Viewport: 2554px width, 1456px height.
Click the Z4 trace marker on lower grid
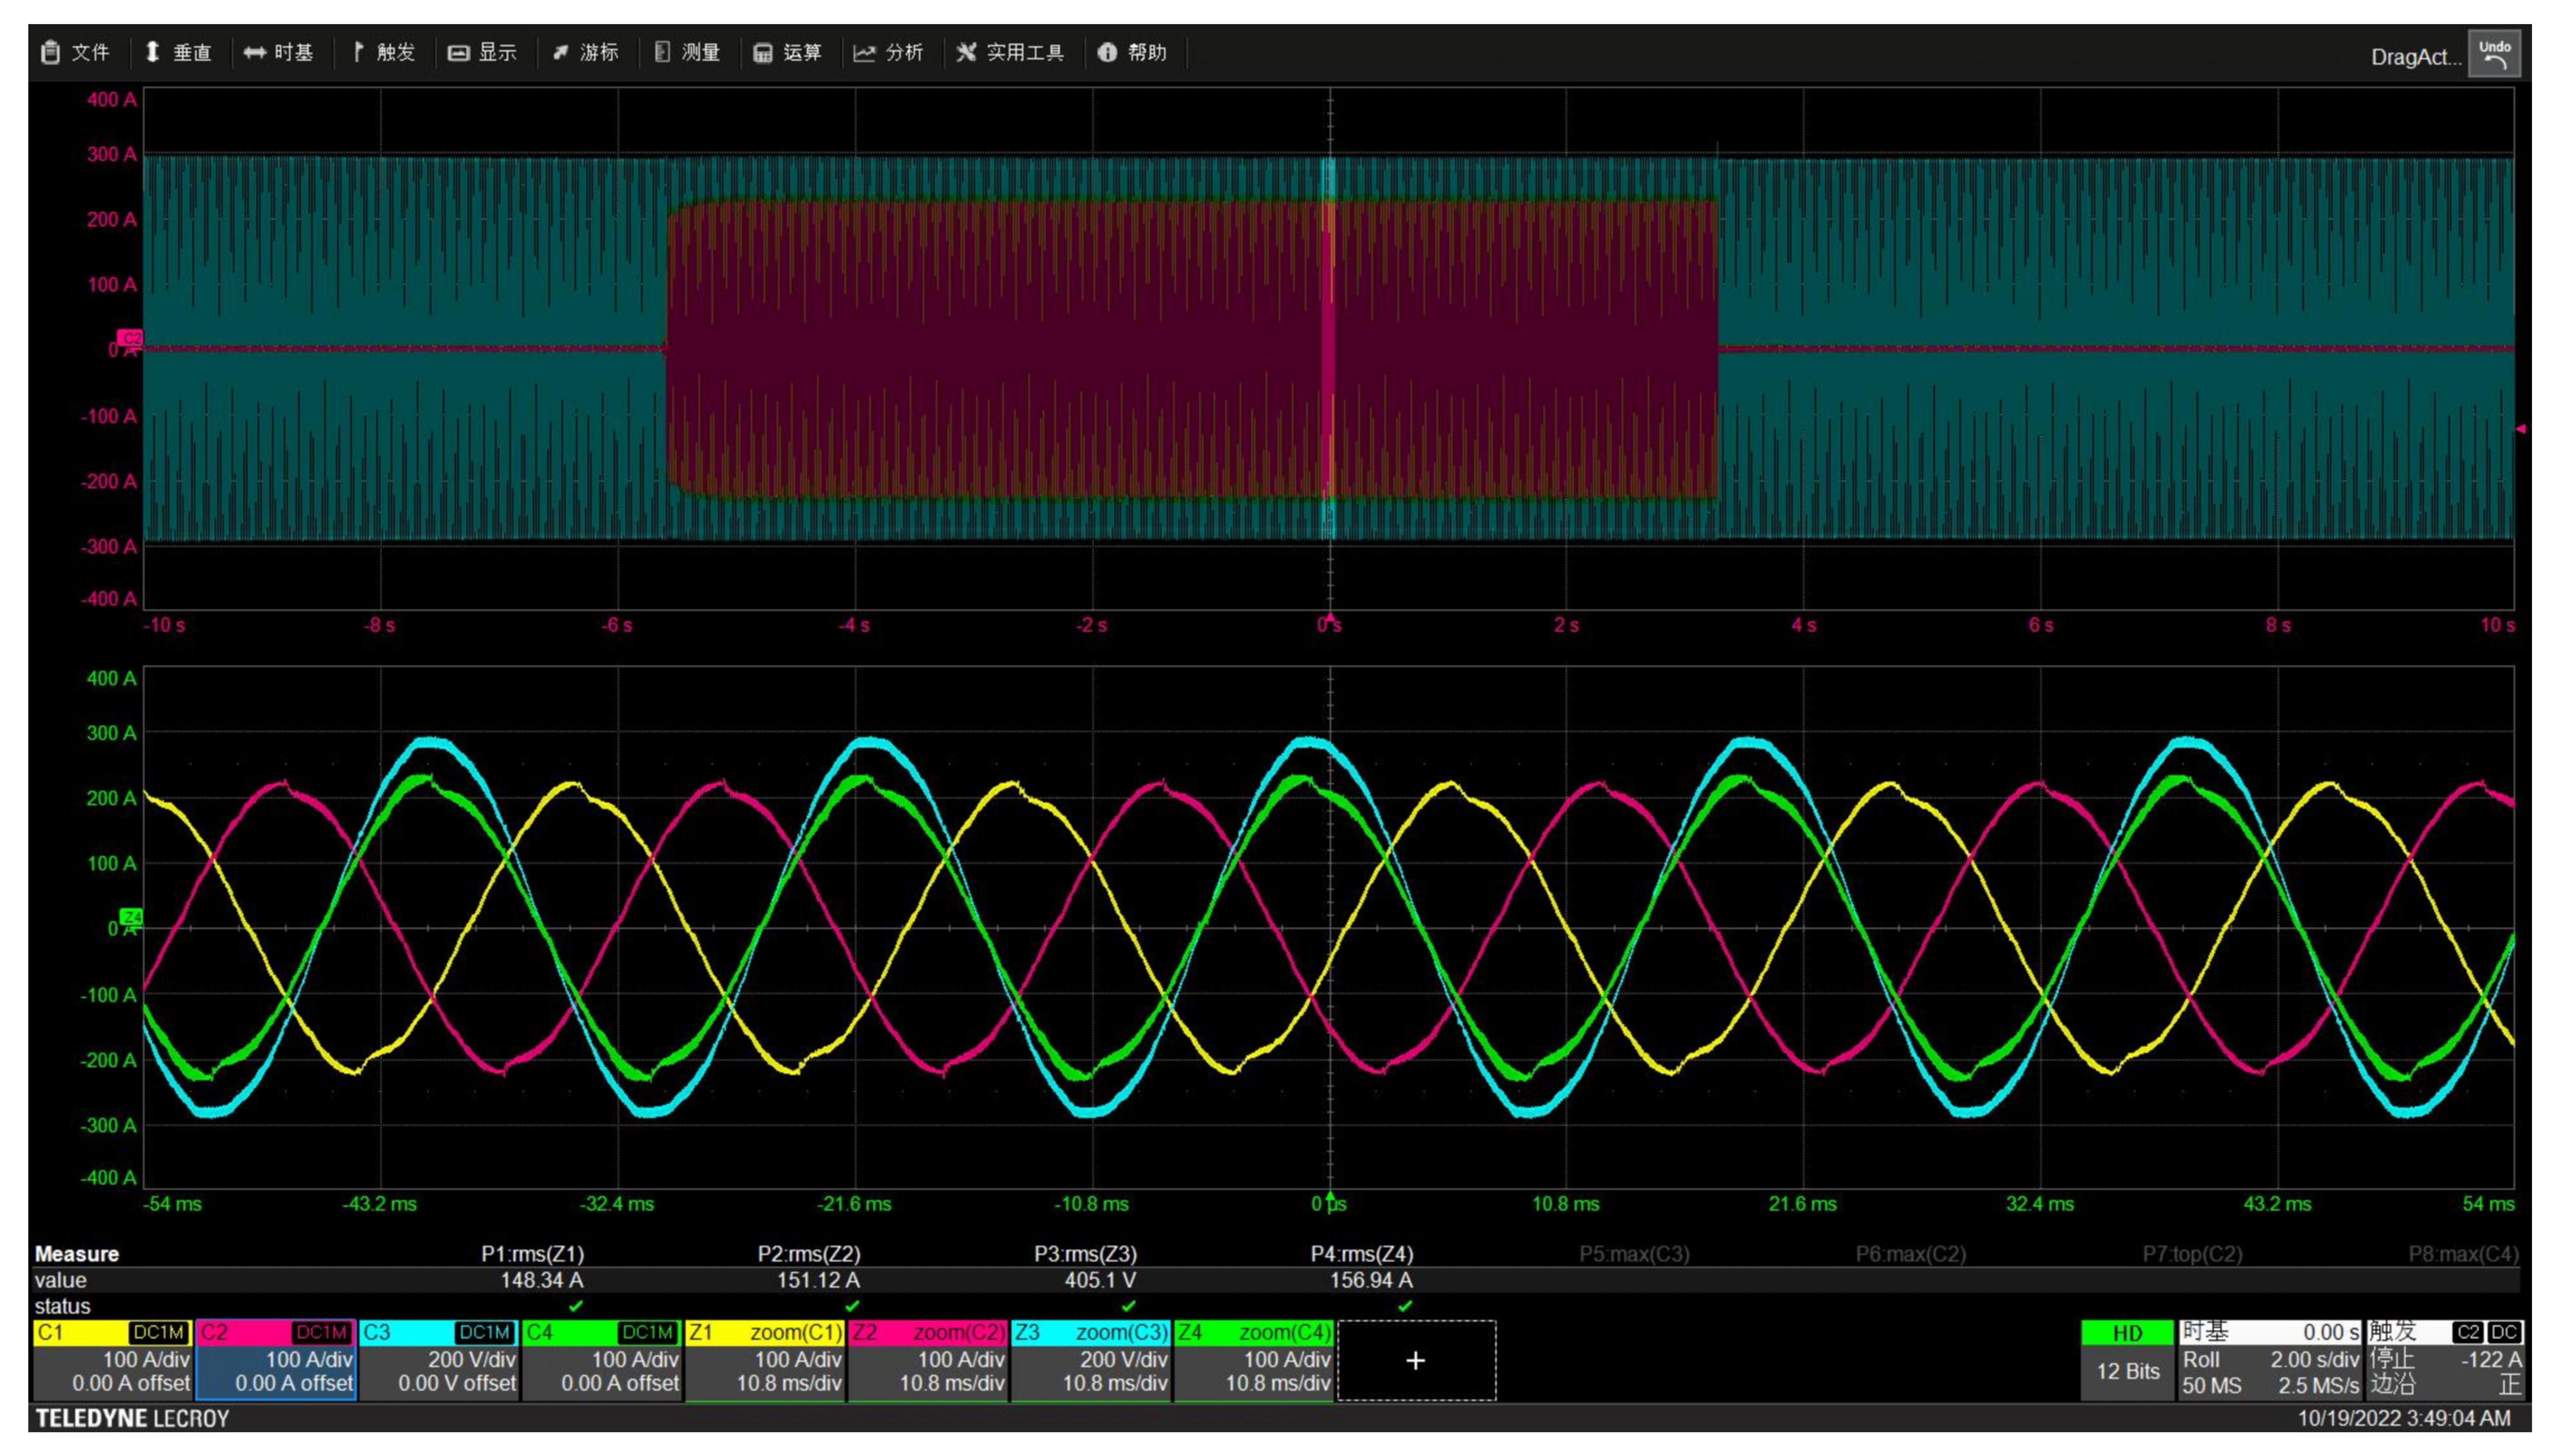point(131,917)
